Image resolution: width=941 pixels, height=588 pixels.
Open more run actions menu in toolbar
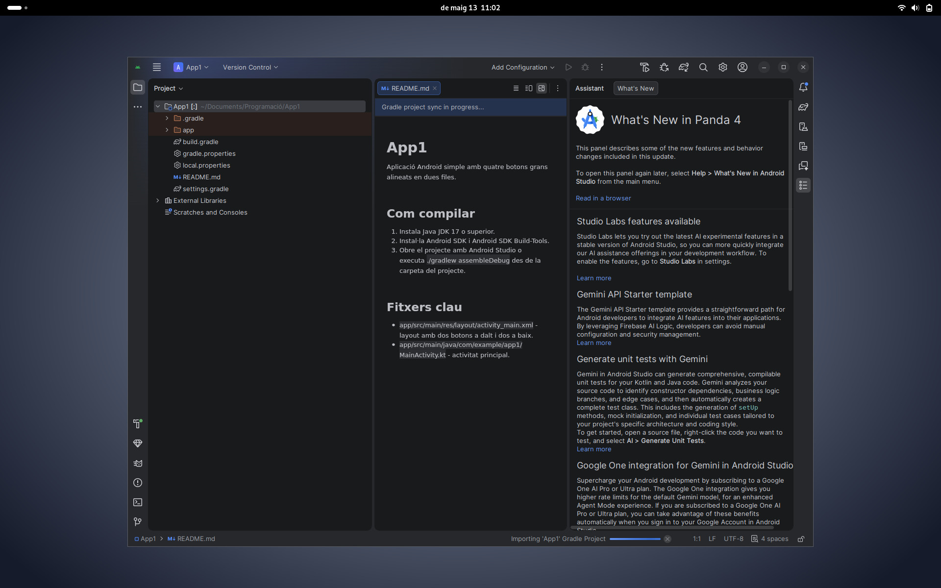pyautogui.click(x=602, y=67)
